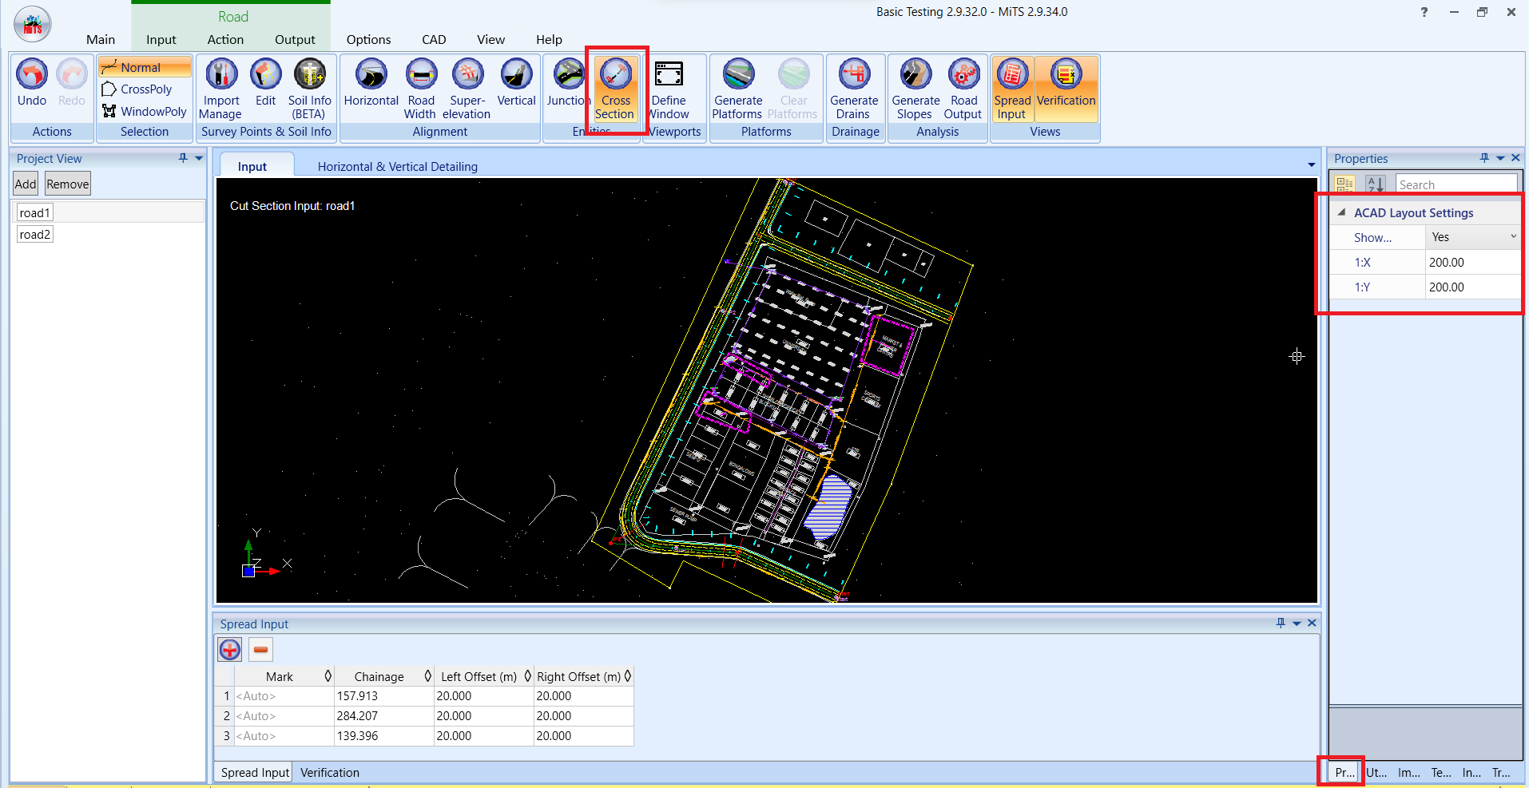Select WindowPoly selection mode
Screen dimensions: 1529x788
click(x=145, y=112)
